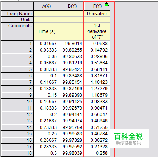This screenshot has width=158, height=157.
Task: Select column header A(X)
Action: click(46, 6)
